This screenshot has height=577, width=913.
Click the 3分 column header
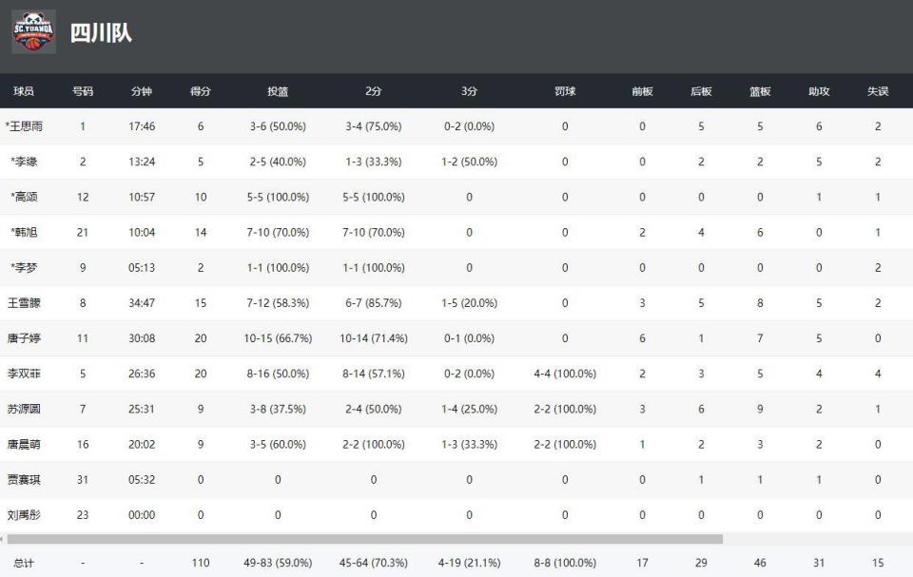[x=469, y=91]
